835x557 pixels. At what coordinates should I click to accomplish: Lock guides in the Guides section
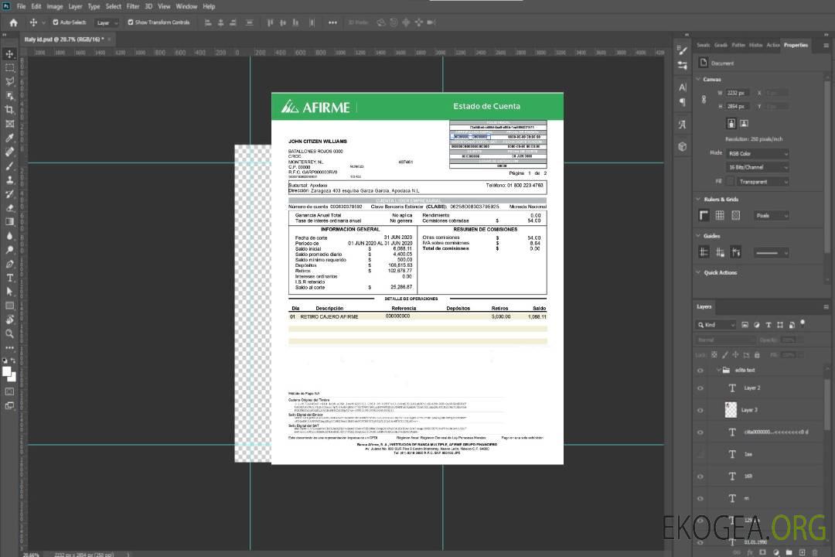point(720,253)
